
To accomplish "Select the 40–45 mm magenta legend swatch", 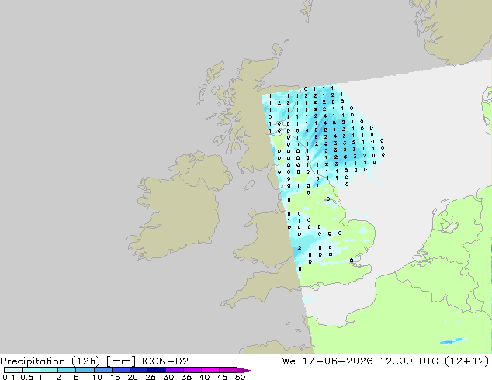I will (210, 370).
